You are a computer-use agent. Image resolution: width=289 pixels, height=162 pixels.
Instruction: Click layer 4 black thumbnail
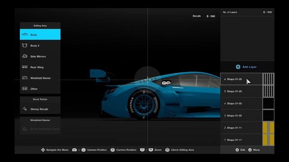click(x=268, y=103)
